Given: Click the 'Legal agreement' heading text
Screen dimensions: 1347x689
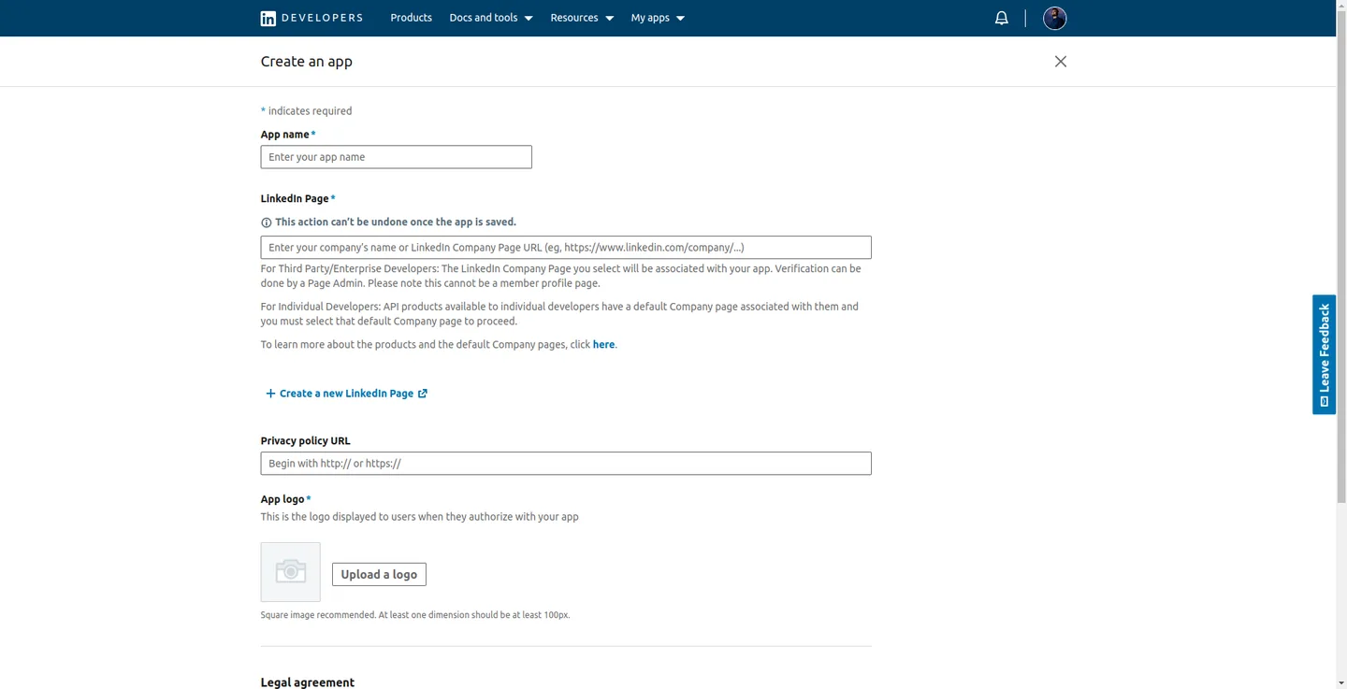Looking at the screenshot, I should pos(307,682).
